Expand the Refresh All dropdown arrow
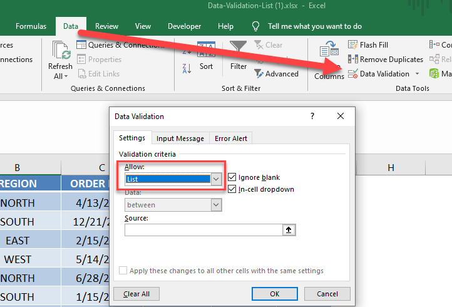The height and width of the screenshot is (307, 452). [x=66, y=76]
